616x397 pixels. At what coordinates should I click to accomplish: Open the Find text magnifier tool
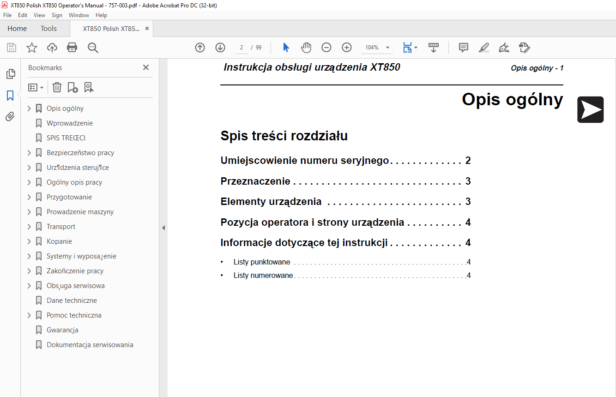click(x=93, y=48)
